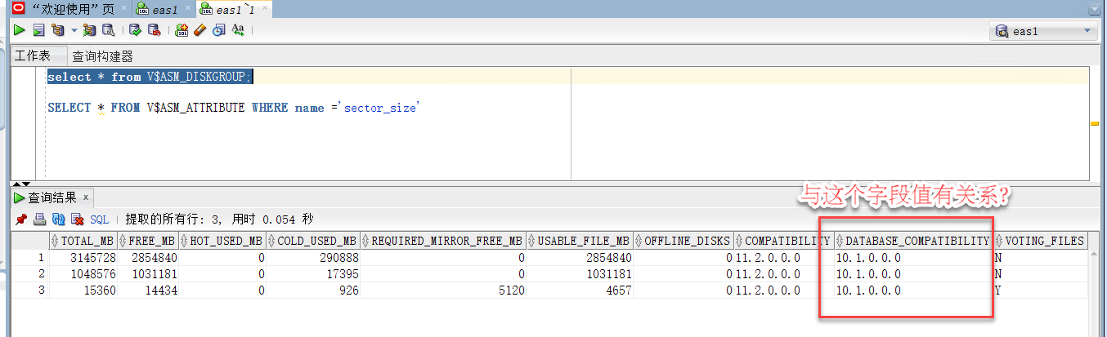
Task: Select the cell with value 4657
Action: pyautogui.click(x=580, y=290)
